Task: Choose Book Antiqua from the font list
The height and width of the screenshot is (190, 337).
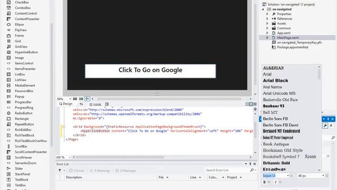Action: pyautogui.click(x=276, y=144)
